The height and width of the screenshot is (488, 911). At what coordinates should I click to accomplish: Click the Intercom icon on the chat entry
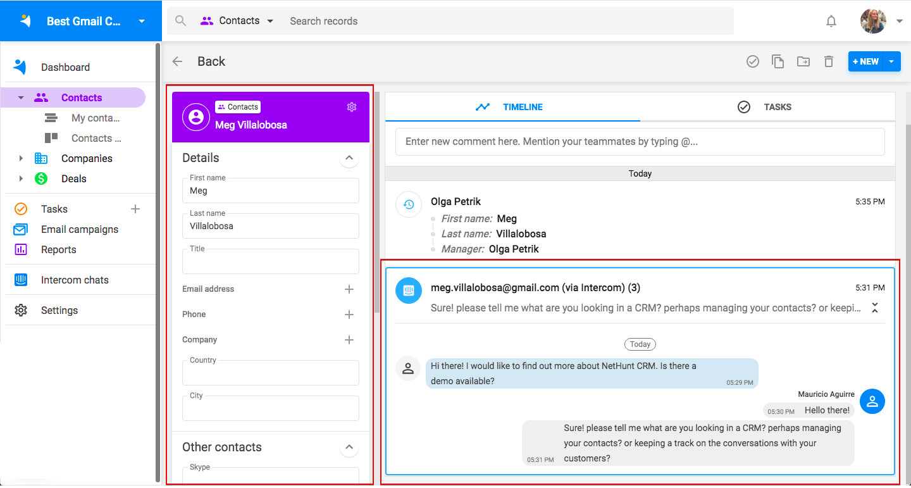pyautogui.click(x=409, y=291)
